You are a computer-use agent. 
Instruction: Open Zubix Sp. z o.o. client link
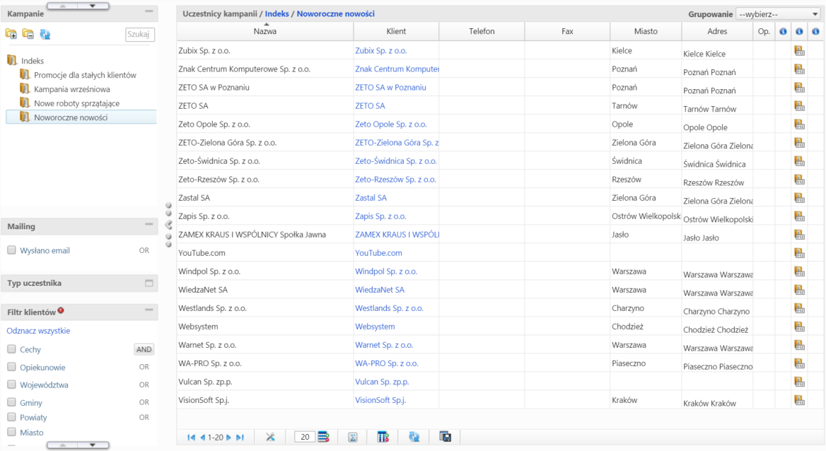click(x=381, y=51)
